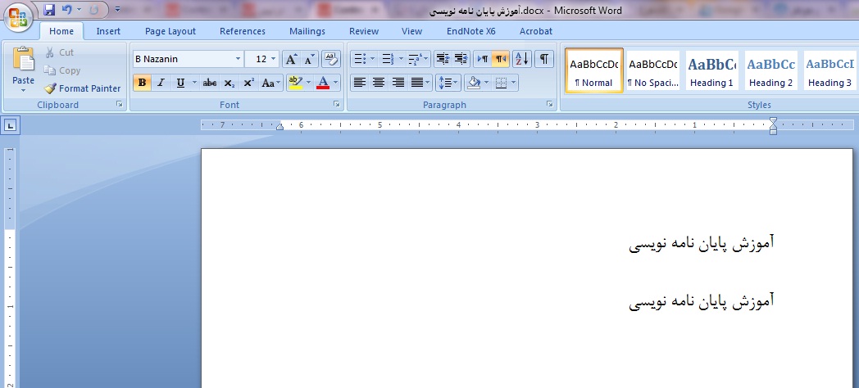859x388 pixels.
Task: Click the Grow Font icon
Action: [x=291, y=59]
